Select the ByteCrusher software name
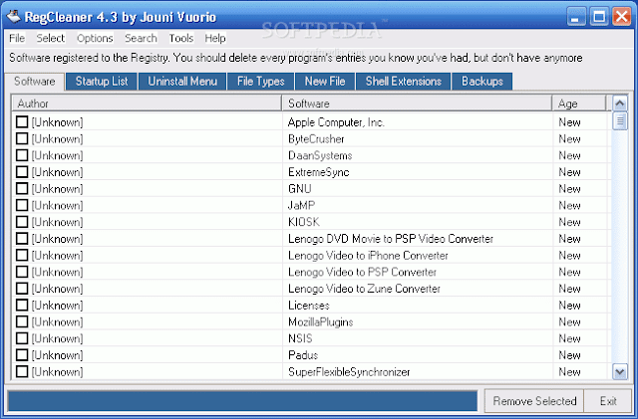The image size is (638, 419). 316,138
